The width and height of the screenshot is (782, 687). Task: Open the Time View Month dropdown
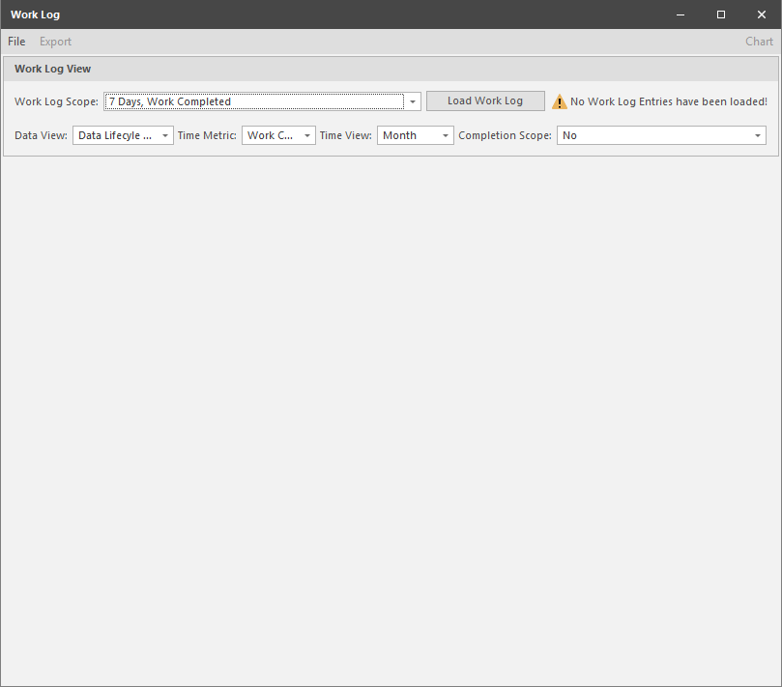416,135
